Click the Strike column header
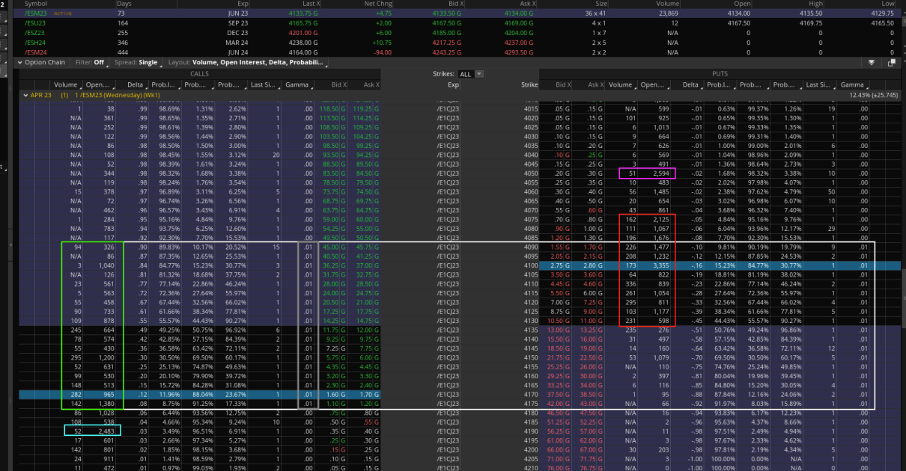The image size is (906, 471). [529, 85]
